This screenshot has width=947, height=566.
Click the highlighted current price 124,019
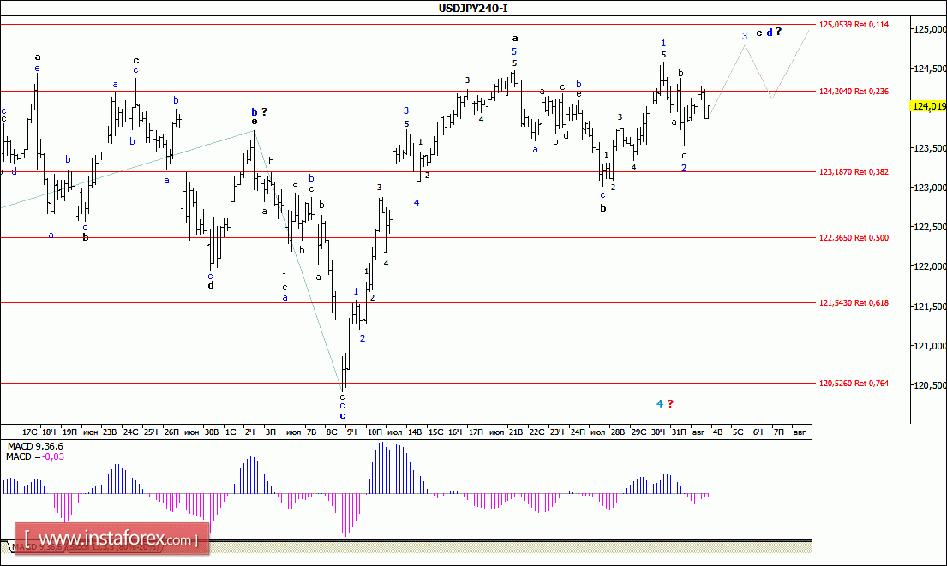(x=929, y=106)
